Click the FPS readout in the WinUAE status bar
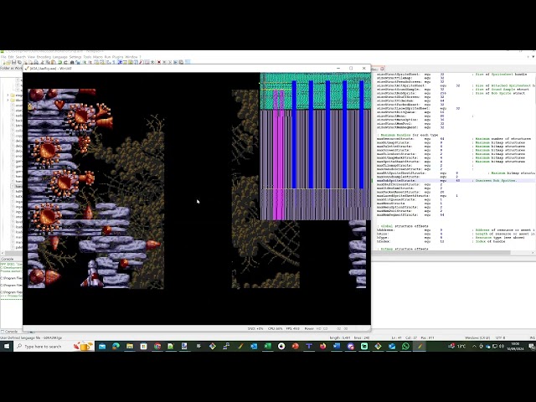Viewport: 536px width, 402px height. click(x=292, y=328)
